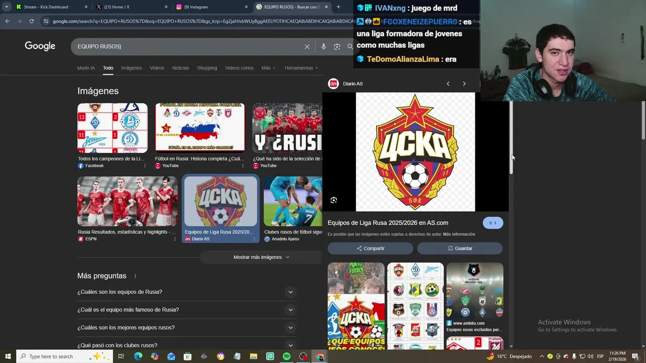This screenshot has width=646, height=363.
Task: Expand Mostrar más imágenes
Action: (x=261, y=257)
